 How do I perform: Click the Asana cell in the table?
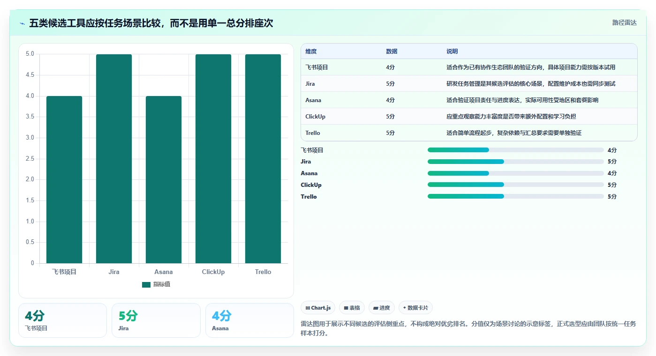coord(313,100)
